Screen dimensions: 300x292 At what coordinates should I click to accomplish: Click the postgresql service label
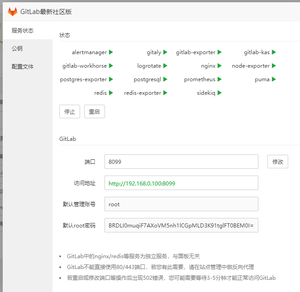pyautogui.click(x=148, y=79)
